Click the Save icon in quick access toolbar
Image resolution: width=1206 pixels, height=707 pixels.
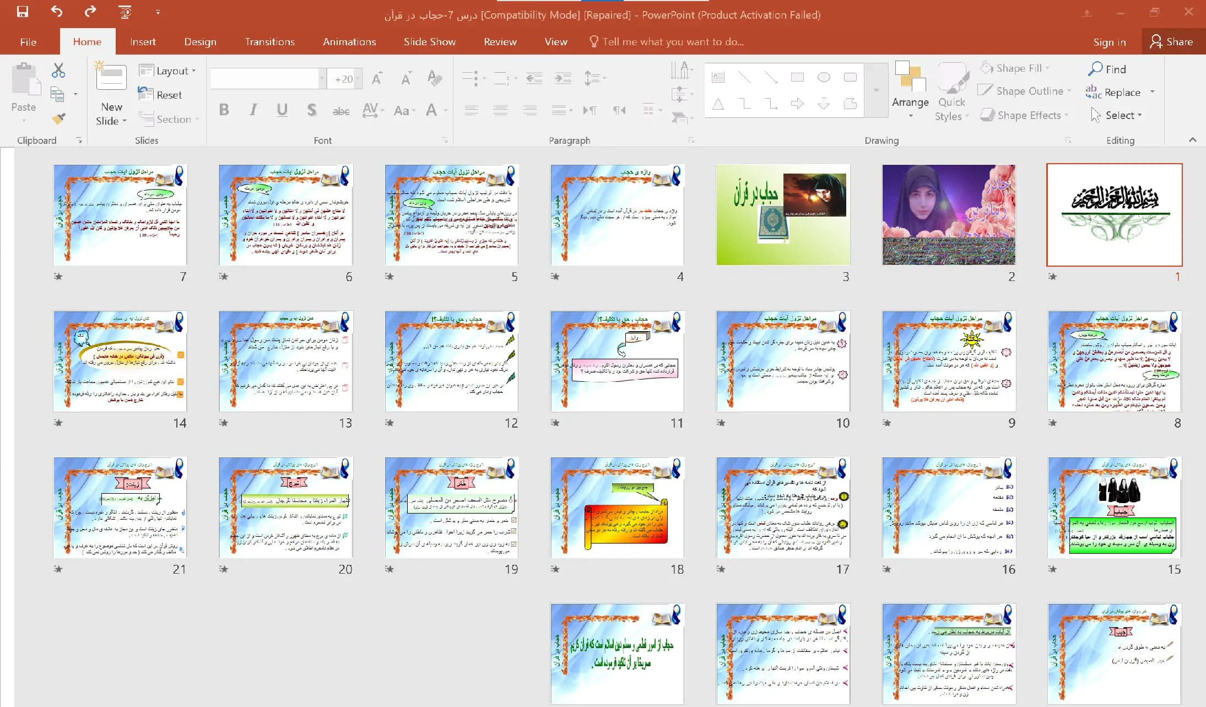pos(22,12)
